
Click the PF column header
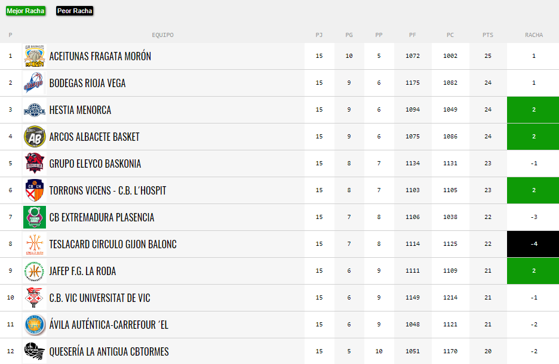413,35
